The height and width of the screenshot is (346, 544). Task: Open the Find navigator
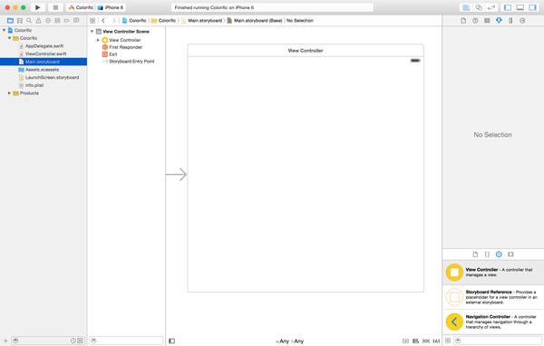point(29,21)
